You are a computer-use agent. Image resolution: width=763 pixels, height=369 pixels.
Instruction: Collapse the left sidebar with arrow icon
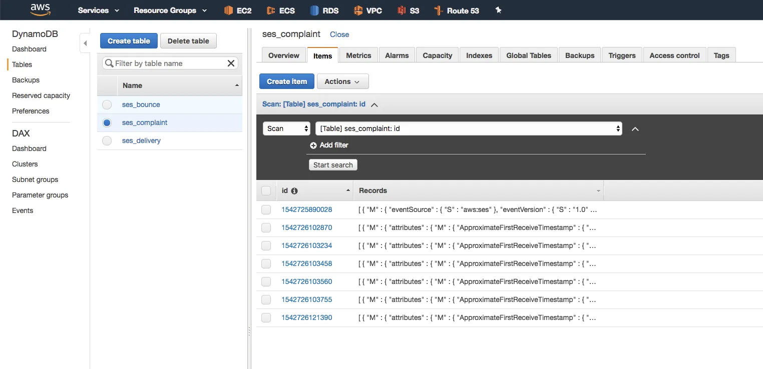(x=85, y=43)
